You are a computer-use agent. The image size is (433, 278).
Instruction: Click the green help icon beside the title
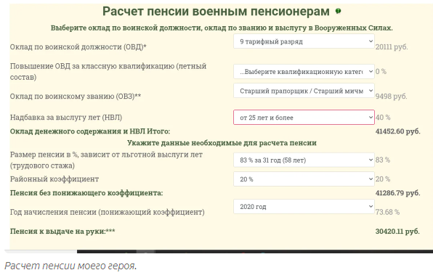(338, 12)
